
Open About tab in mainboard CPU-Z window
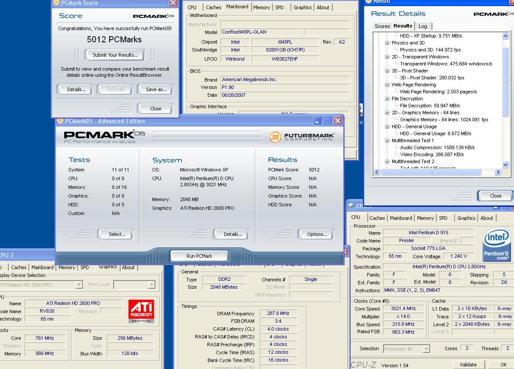tap(323, 7)
